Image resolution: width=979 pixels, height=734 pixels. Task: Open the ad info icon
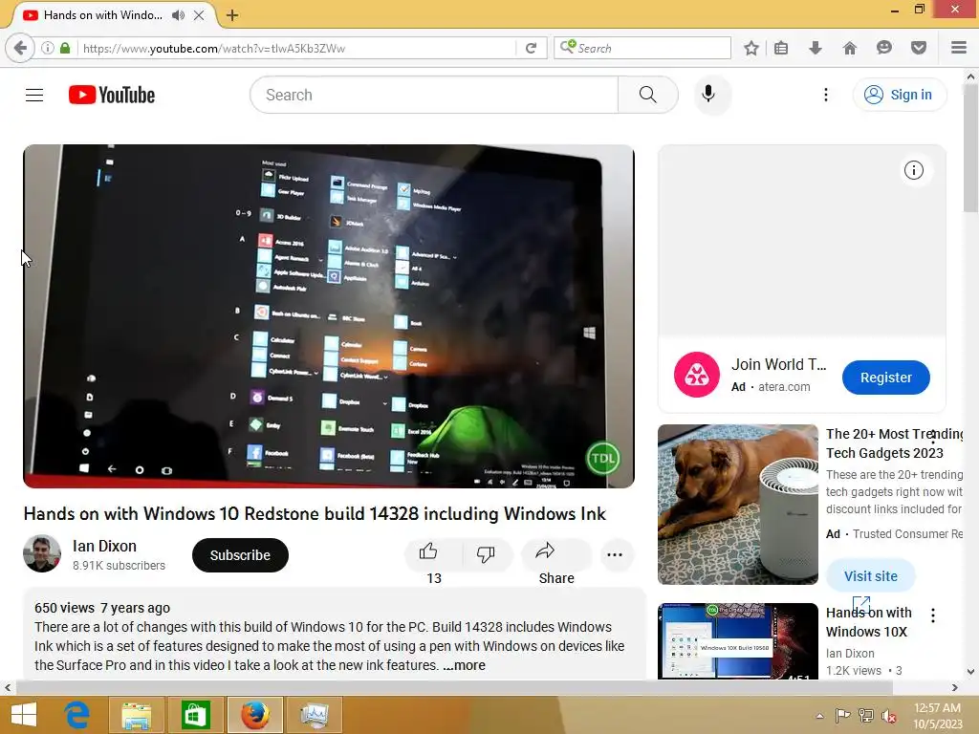click(913, 170)
